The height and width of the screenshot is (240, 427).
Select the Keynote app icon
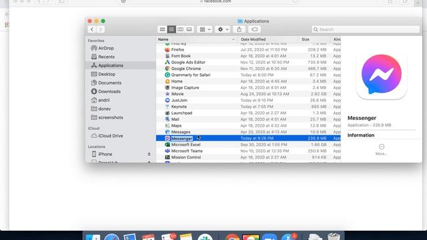point(167,107)
